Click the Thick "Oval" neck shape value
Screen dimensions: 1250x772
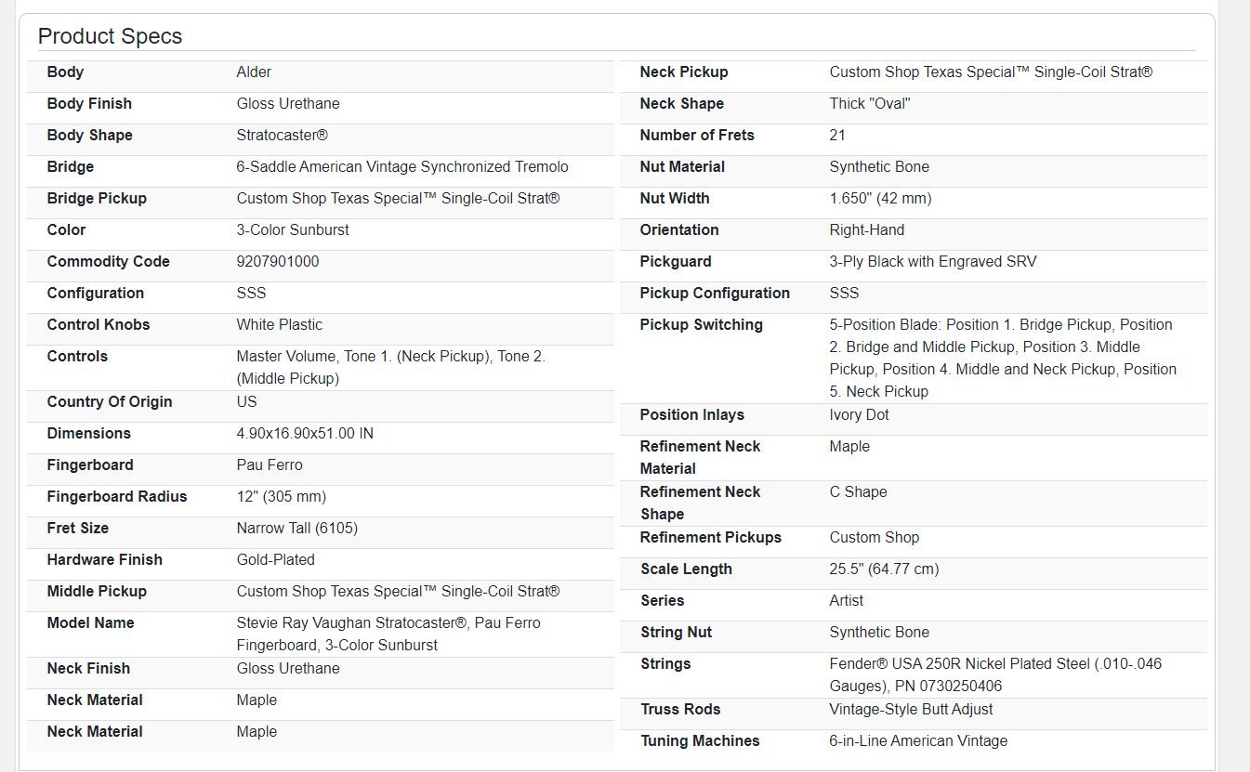pos(869,104)
